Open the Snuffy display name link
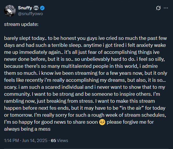The height and width of the screenshot is (149, 173). (25, 8)
